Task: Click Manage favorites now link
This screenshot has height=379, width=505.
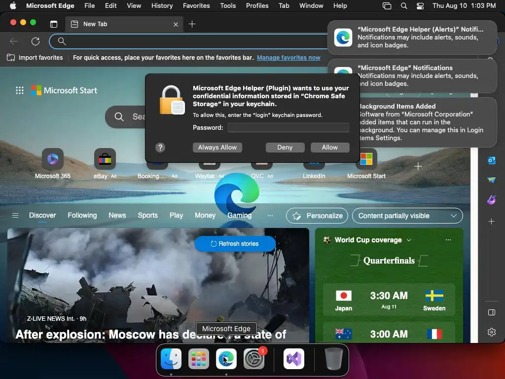Action: pos(289,58)
